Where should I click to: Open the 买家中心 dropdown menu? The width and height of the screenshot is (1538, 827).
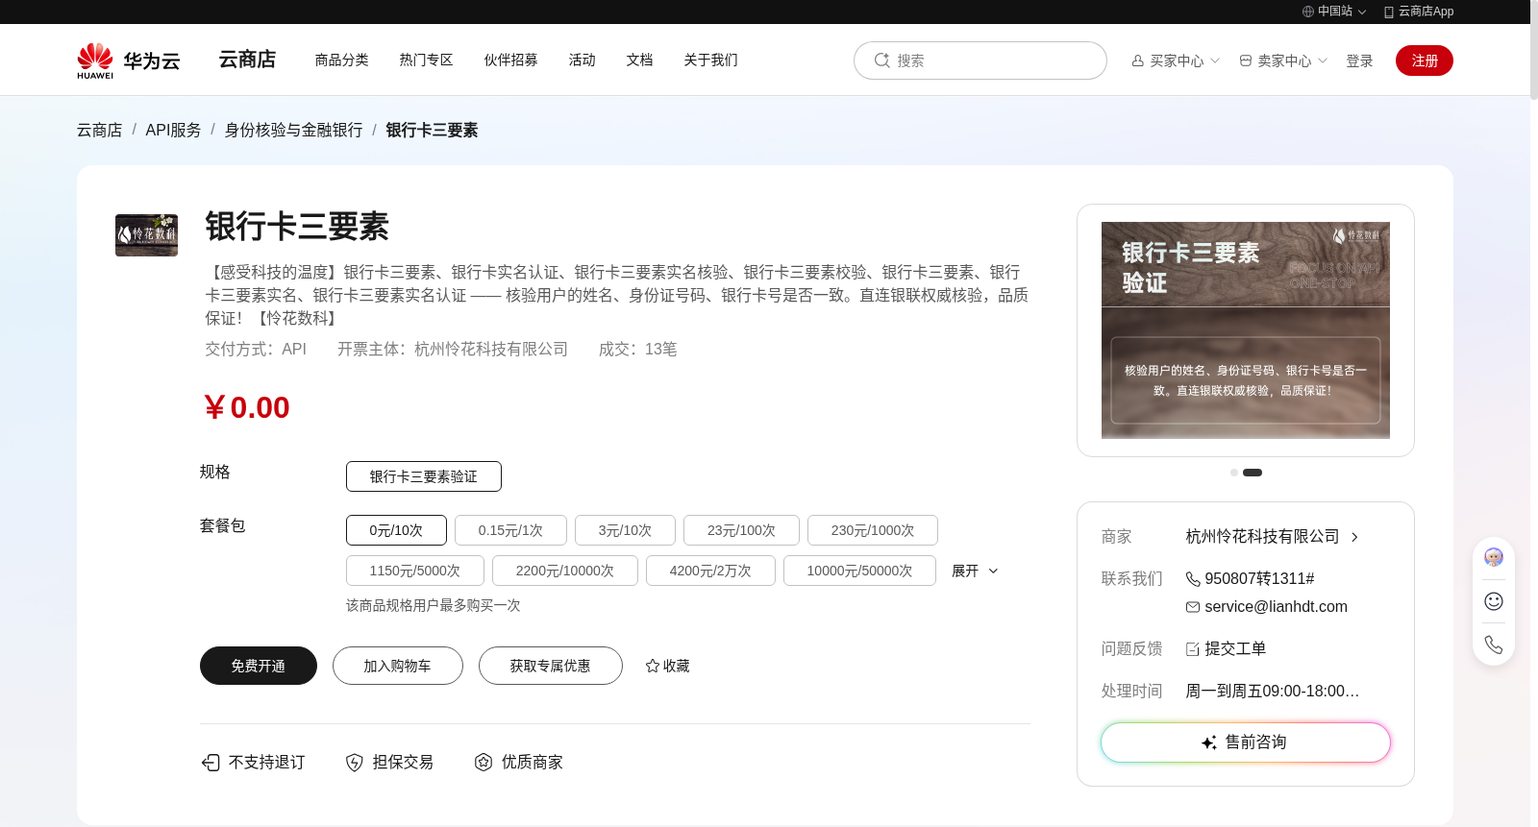[x=1176, y=61]
